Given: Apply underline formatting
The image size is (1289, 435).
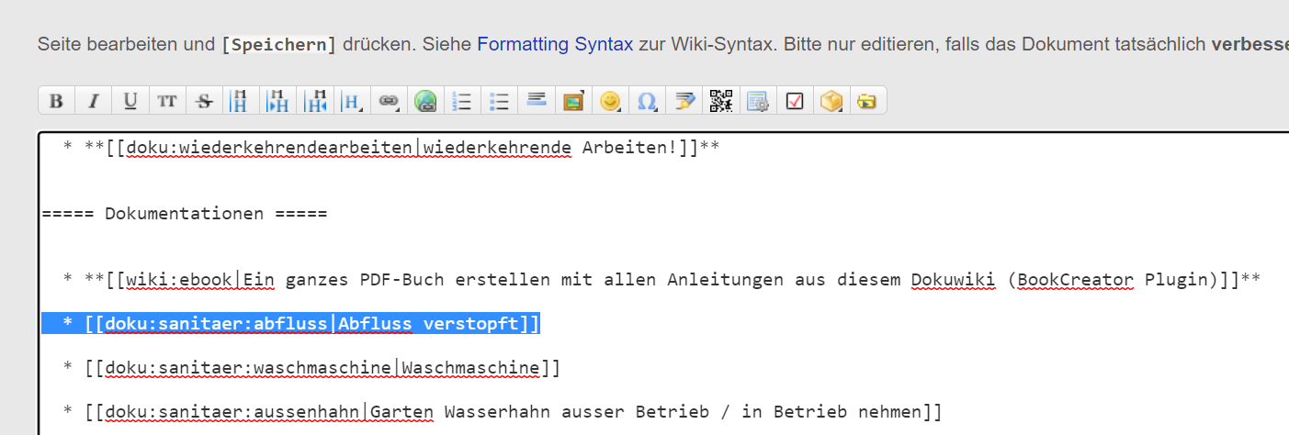Looking at the screenshot, I should [130, 101].
